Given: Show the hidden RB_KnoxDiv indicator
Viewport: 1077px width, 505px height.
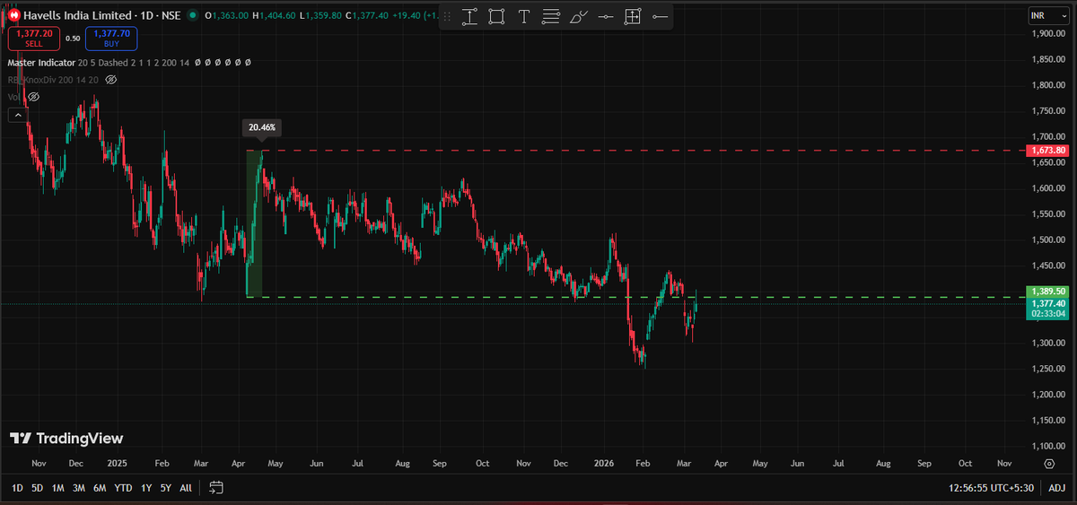Looking at the screenshot, I should 111,80.
